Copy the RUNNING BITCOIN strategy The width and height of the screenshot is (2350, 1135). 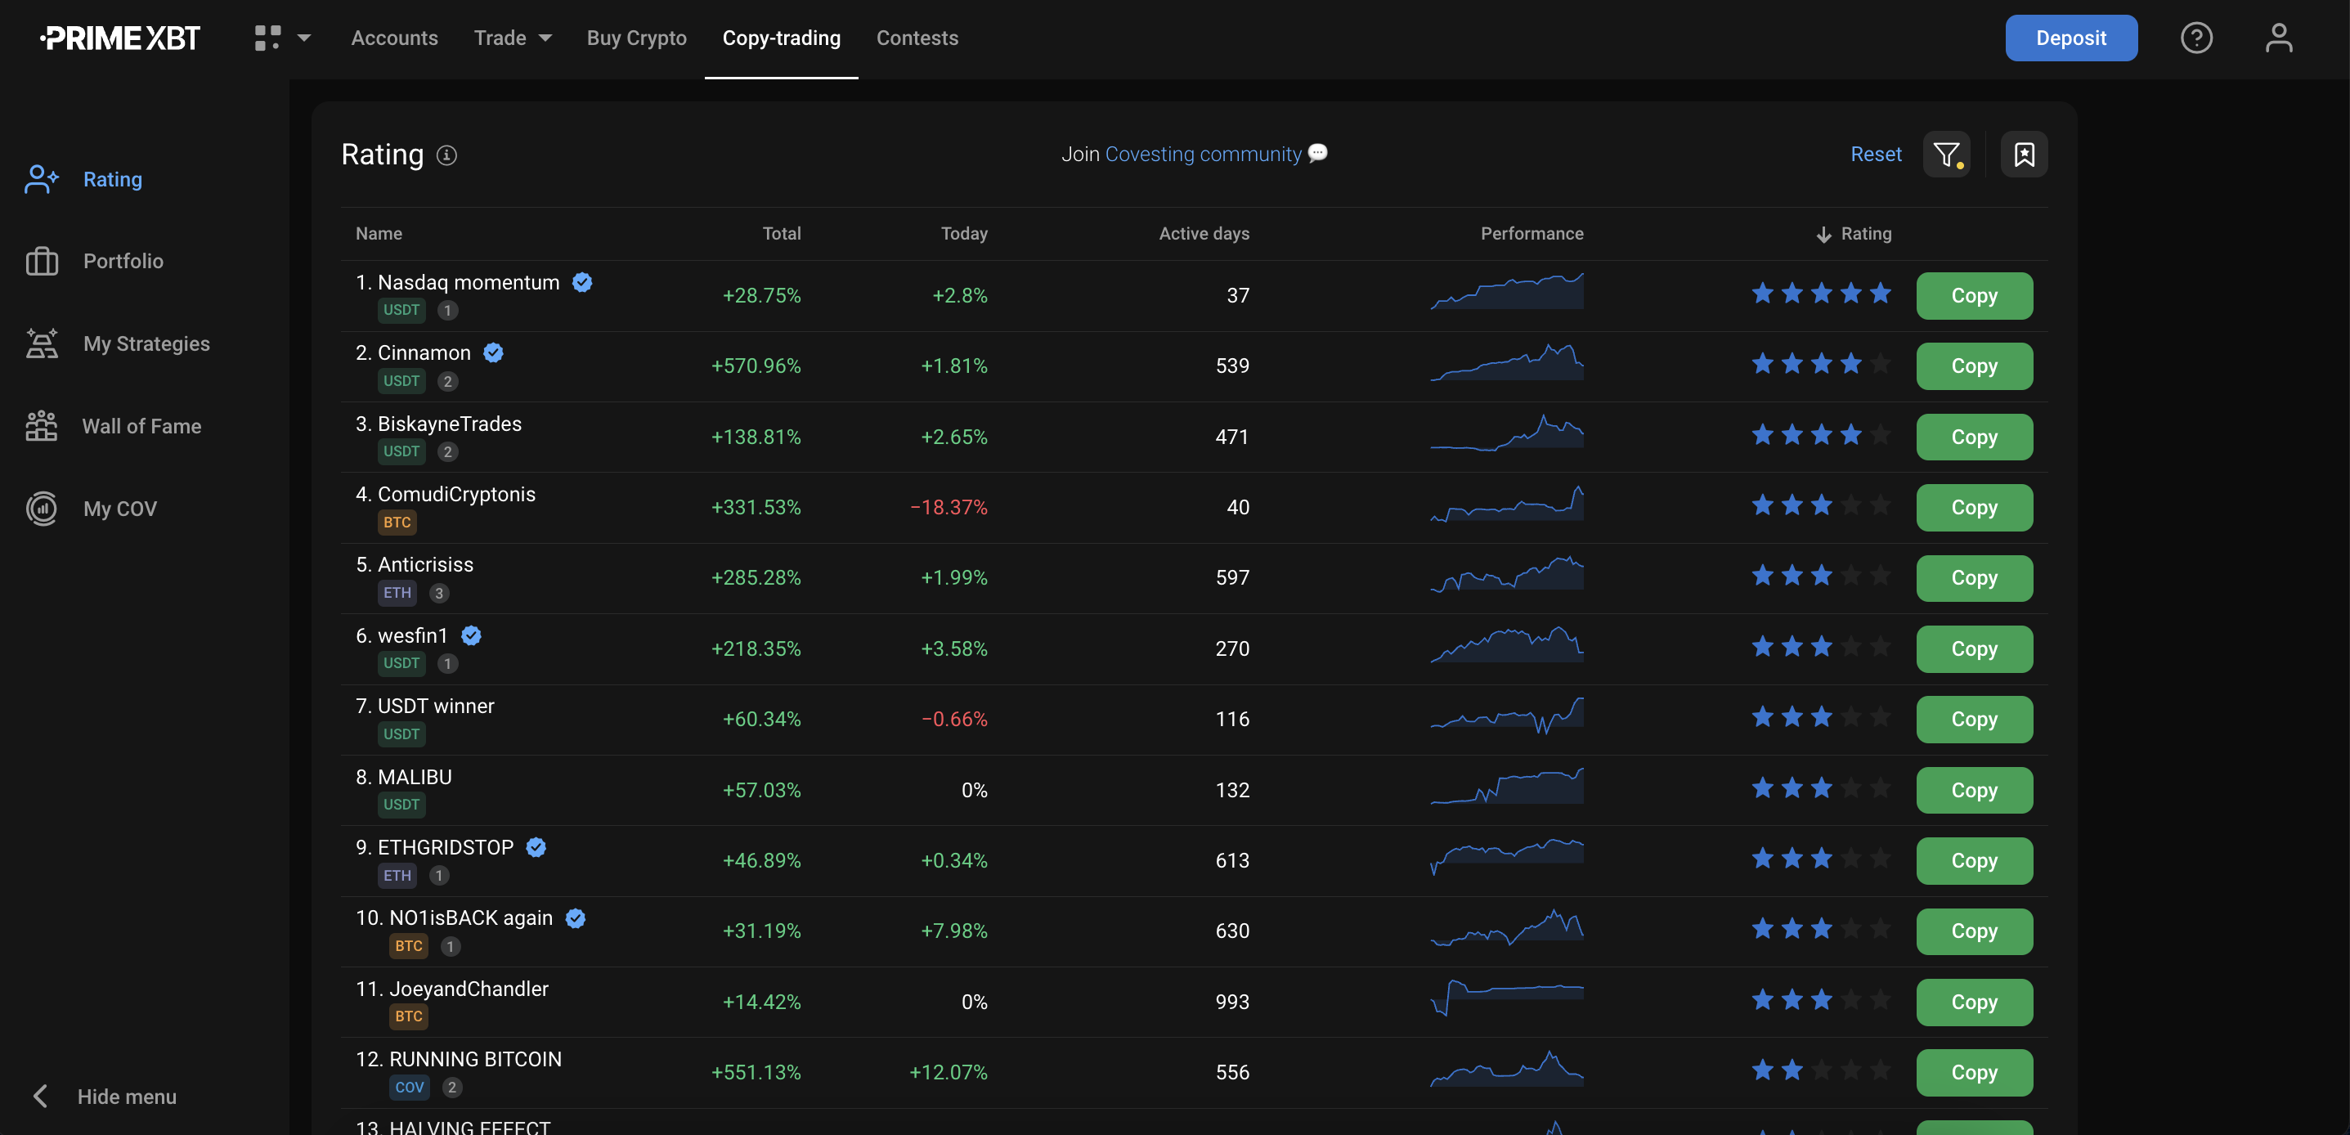(x=1974, y=1072)
